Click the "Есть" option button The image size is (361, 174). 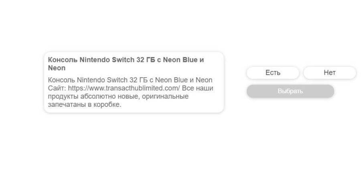tap(273, 73)
